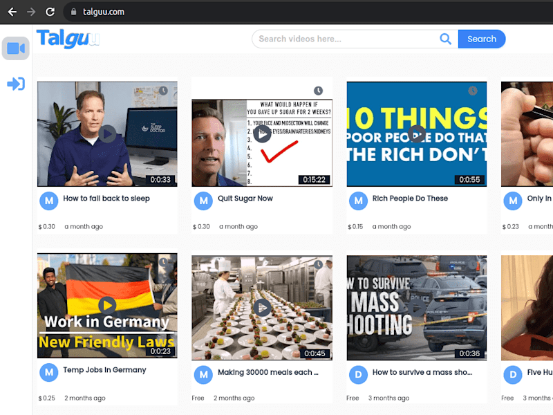
Task: Go back with the browser back arrow
Action: (12, 12)
